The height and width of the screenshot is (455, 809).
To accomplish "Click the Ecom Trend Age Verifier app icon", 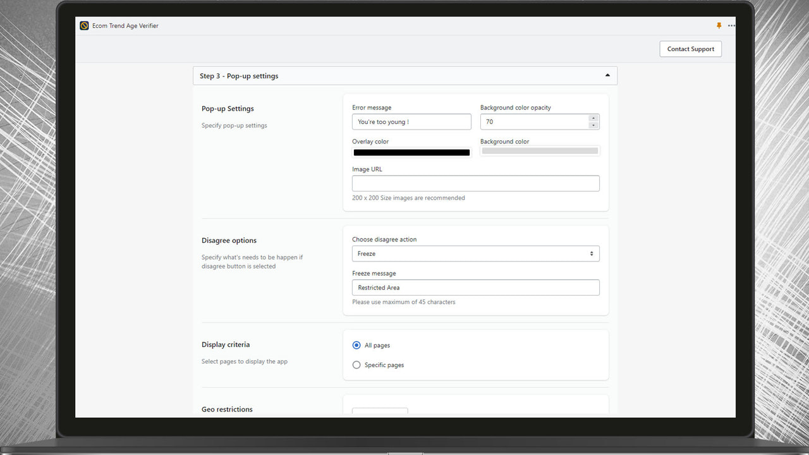I will click(x=84, y=25).
